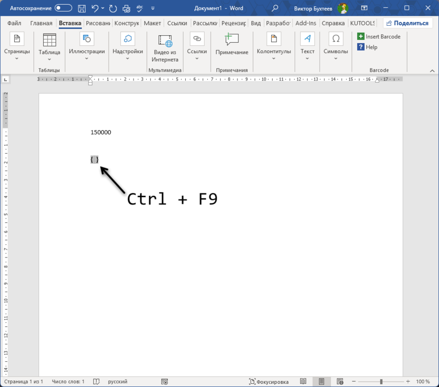Image resolution: width=439 pixels, height=387 pixels.
Task: Click the Insert Barcode button
Action: point(379,36)
